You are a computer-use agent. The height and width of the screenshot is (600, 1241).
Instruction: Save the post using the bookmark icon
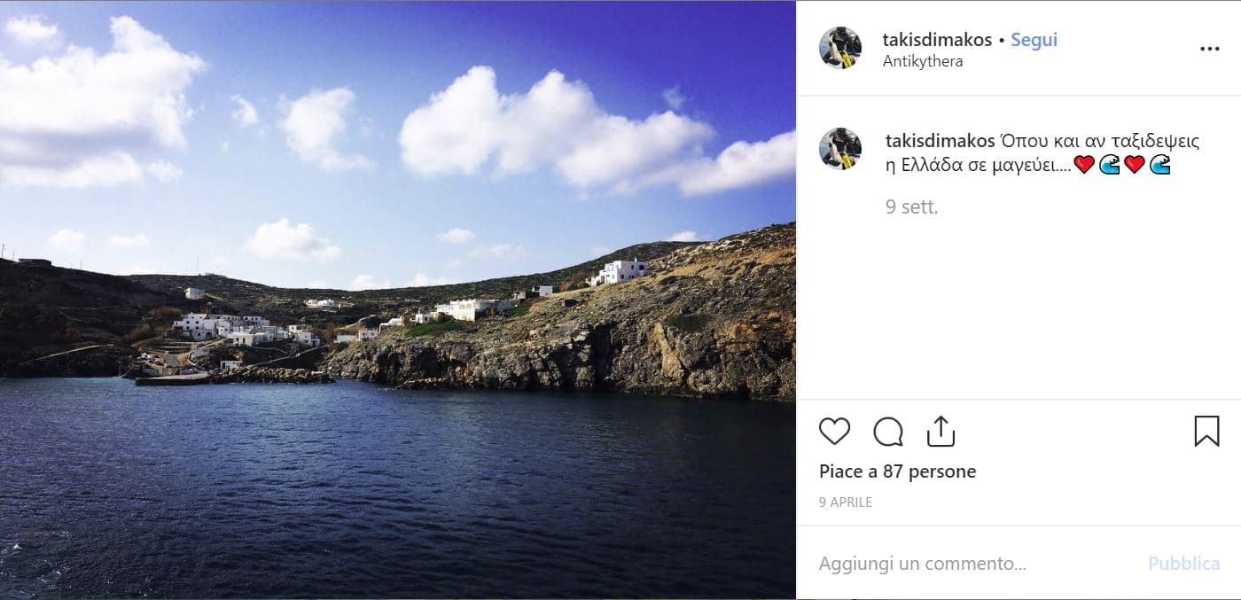1206,432
